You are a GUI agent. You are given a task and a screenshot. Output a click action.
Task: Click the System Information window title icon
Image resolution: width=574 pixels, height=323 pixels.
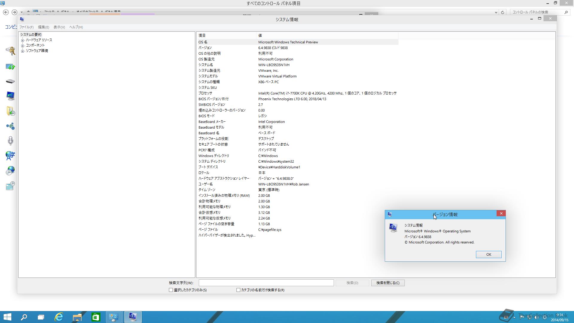[22, 19]
